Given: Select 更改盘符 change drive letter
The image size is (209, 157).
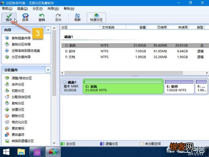Looking at the screenshot, I should point(15,134).
